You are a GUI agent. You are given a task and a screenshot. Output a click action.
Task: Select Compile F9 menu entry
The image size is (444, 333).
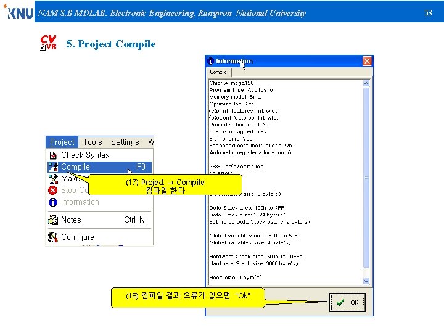coord(99,166)
